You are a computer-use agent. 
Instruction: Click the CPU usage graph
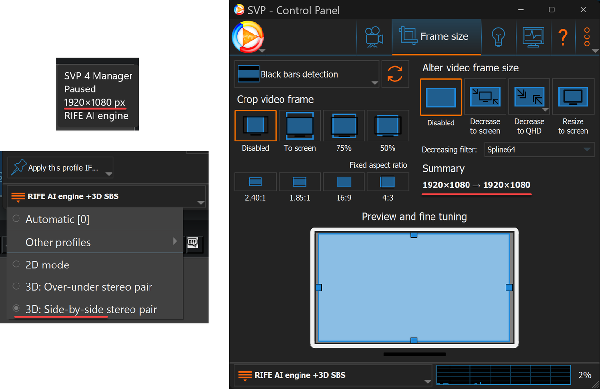[x=504, y=375]
